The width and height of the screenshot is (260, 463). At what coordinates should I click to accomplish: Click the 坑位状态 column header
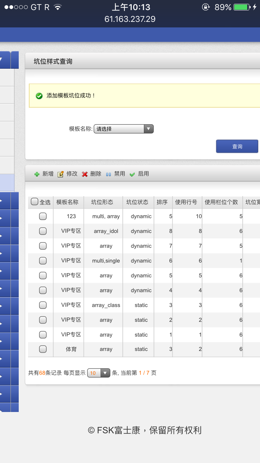tap(137, 202)
